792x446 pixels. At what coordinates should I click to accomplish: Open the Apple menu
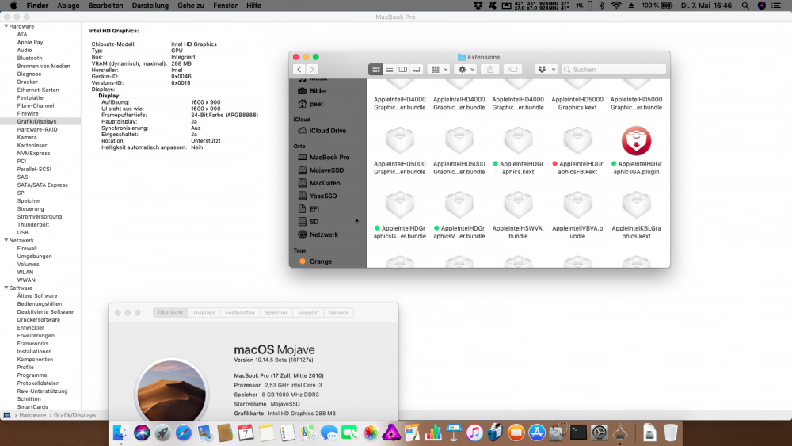click(x=13, y=6)
